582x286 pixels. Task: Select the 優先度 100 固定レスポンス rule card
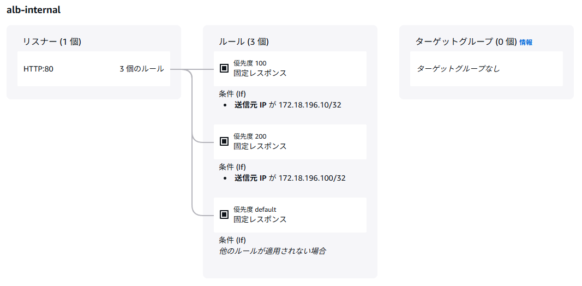tap(290, 69)
